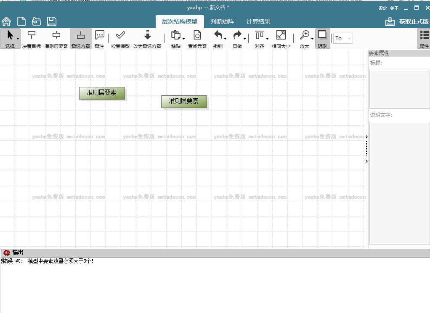Viewport: 430px width, 313px height.
Task: Open dropdown arrow beside 撤销
Action: click(x=225, y=39)
